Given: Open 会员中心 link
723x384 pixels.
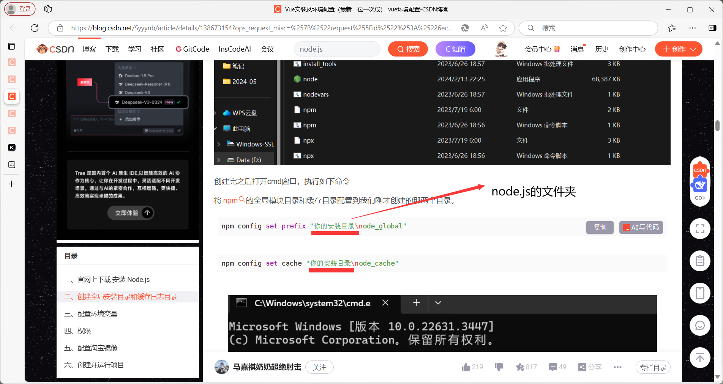Looking at the screenshot, I should point(542,49).
